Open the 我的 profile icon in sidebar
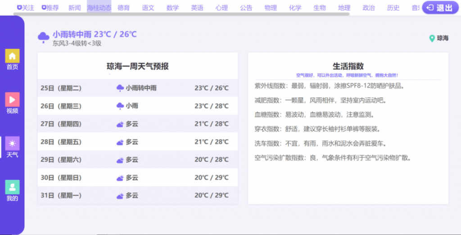This screenshot has width=461, height=235. coord(12,187)
